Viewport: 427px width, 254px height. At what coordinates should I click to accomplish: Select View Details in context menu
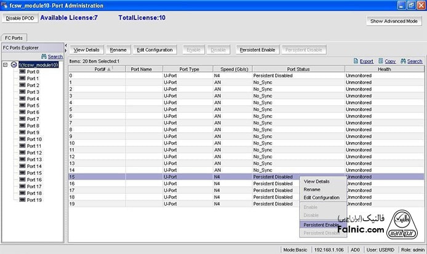click(x=317, y=181)
